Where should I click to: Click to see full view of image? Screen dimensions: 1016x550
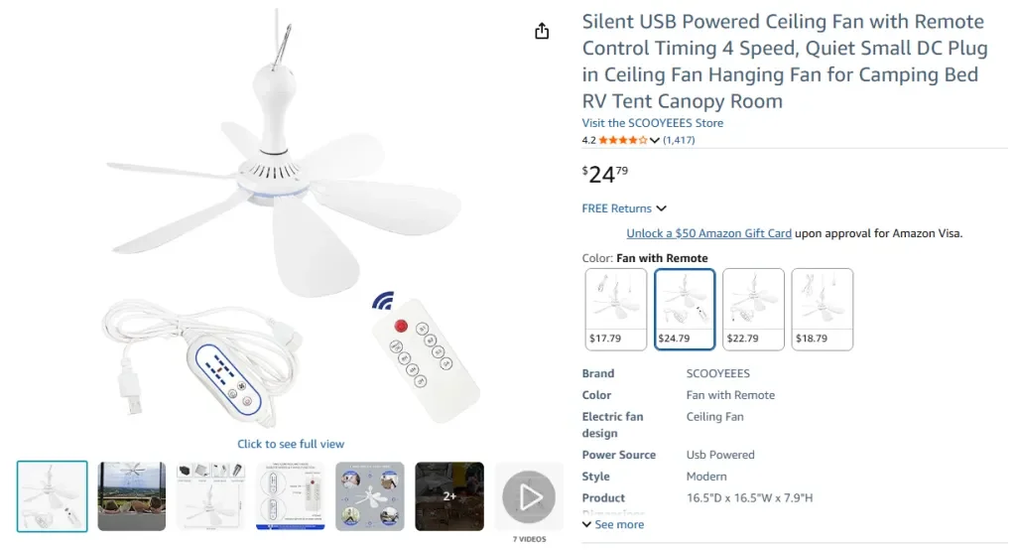point(291,444)
